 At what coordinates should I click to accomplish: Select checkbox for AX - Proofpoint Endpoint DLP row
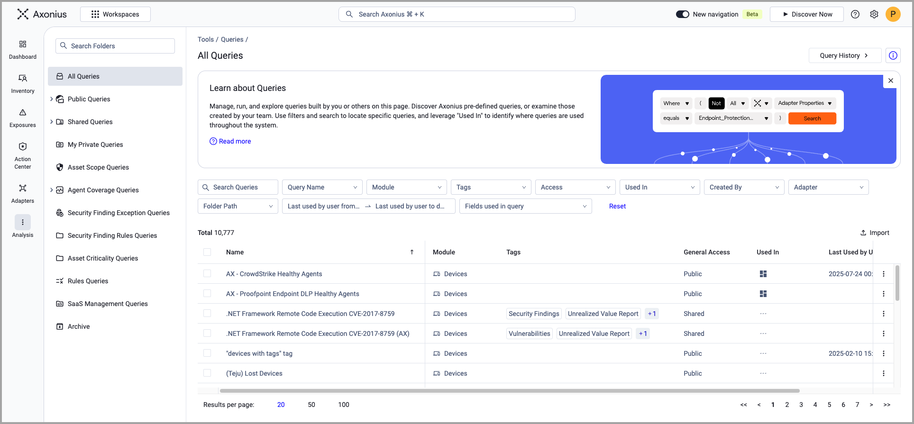(x=207, y=294)
